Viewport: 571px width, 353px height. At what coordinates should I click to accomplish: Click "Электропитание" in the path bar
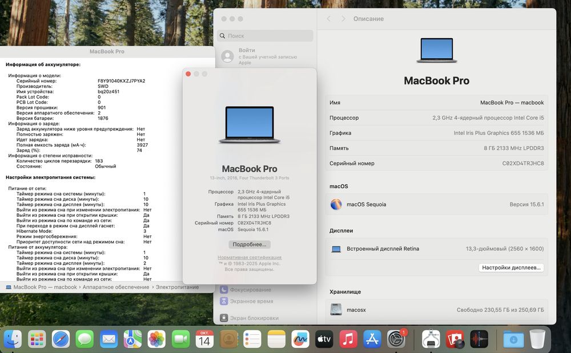[x=178, y=287]
